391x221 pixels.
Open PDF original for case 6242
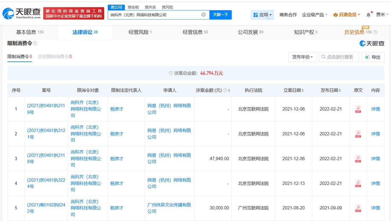click(358, 208)
